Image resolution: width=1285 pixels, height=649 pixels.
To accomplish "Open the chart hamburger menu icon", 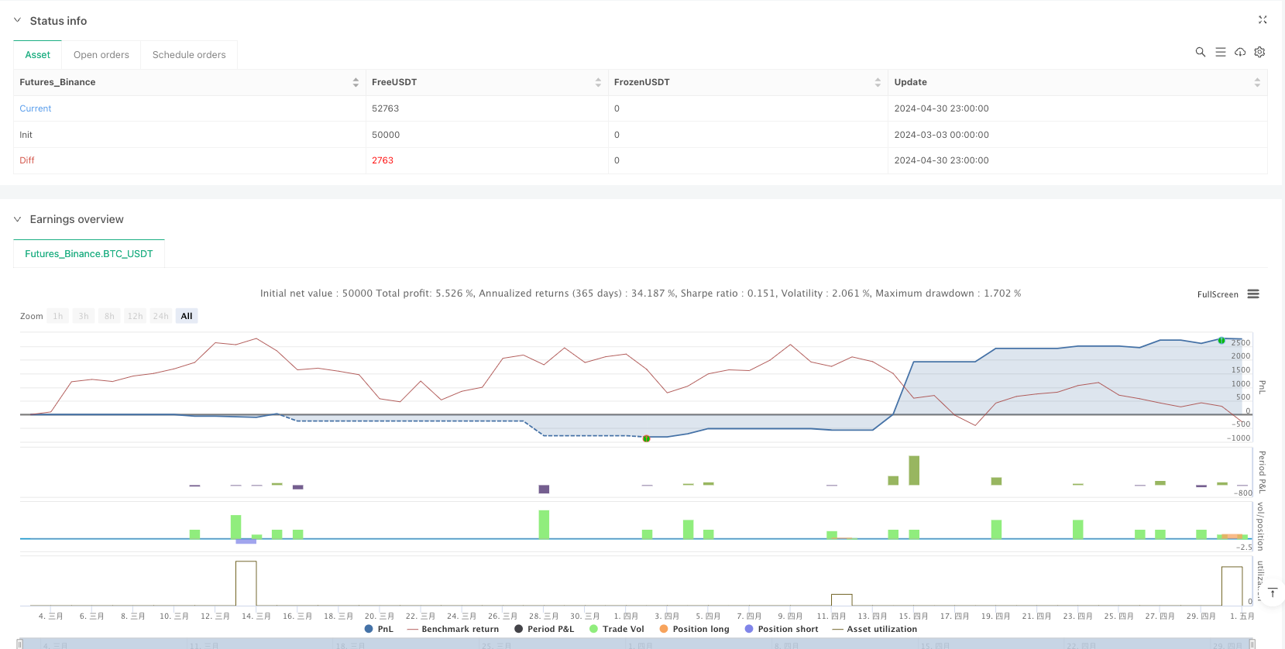I will pyautogui.click(x=1253, y=294).
